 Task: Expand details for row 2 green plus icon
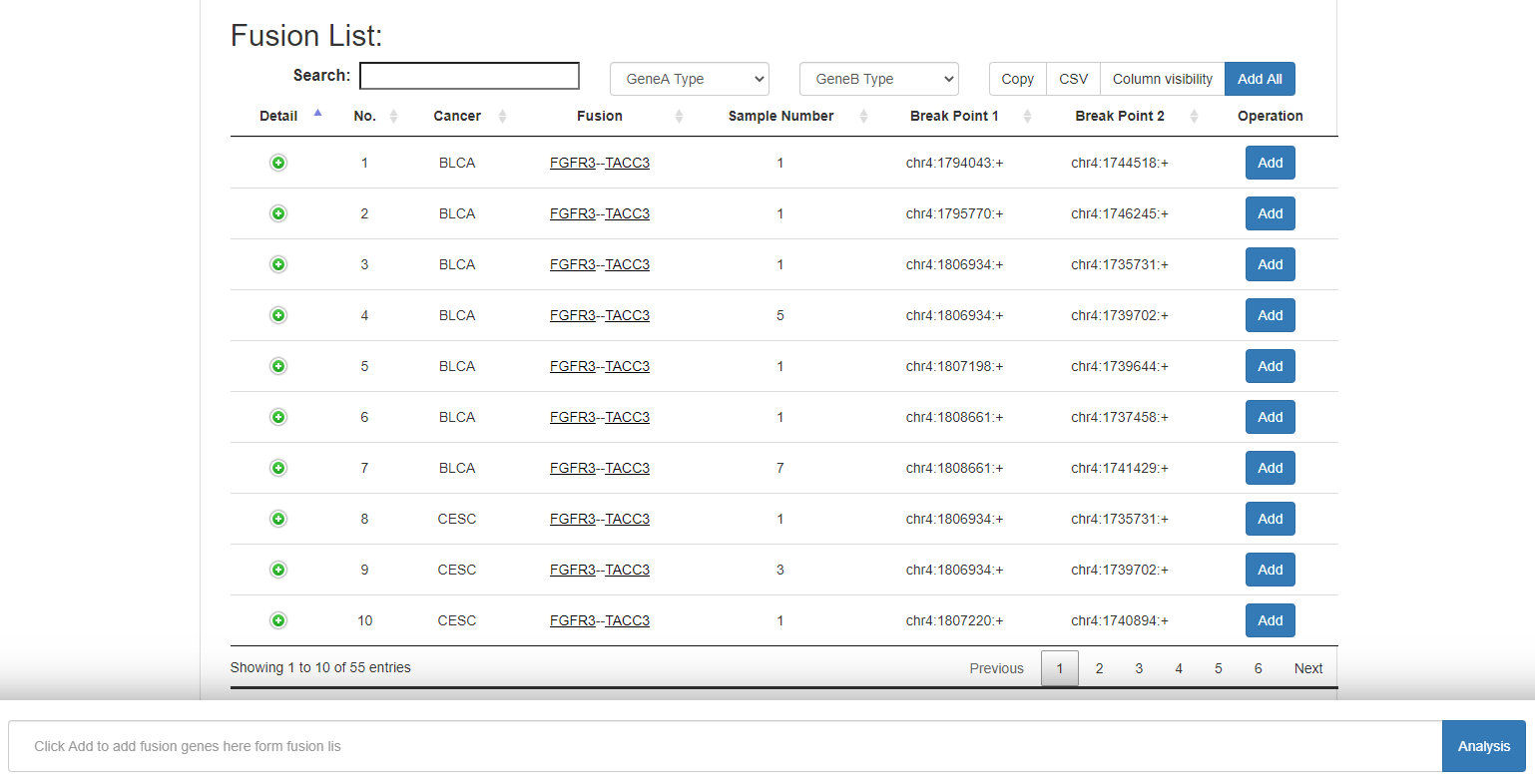pos(278,213)
